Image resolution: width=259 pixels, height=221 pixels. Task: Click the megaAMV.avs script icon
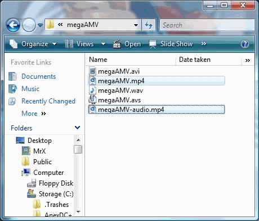92,100
